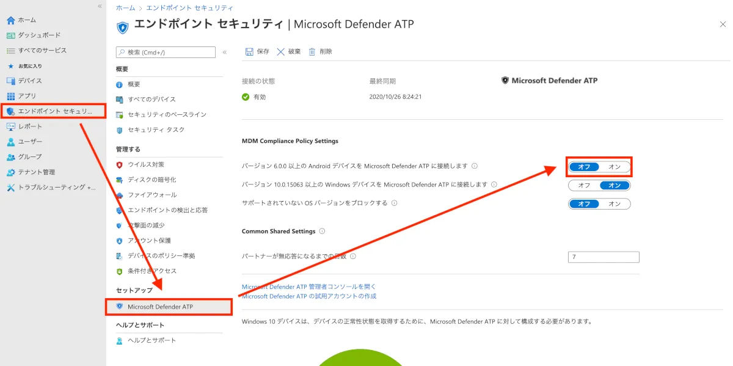This screenshot has height=366, width=733.
Task: Open デバイスのポリシー準拠 menu item
Action: click(x=161, y=256)
